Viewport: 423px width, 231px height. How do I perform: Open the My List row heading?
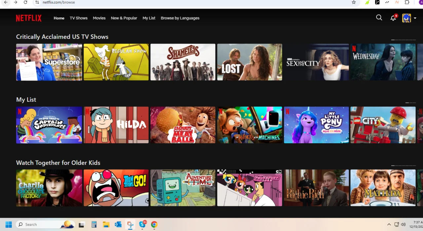(26, 100)
